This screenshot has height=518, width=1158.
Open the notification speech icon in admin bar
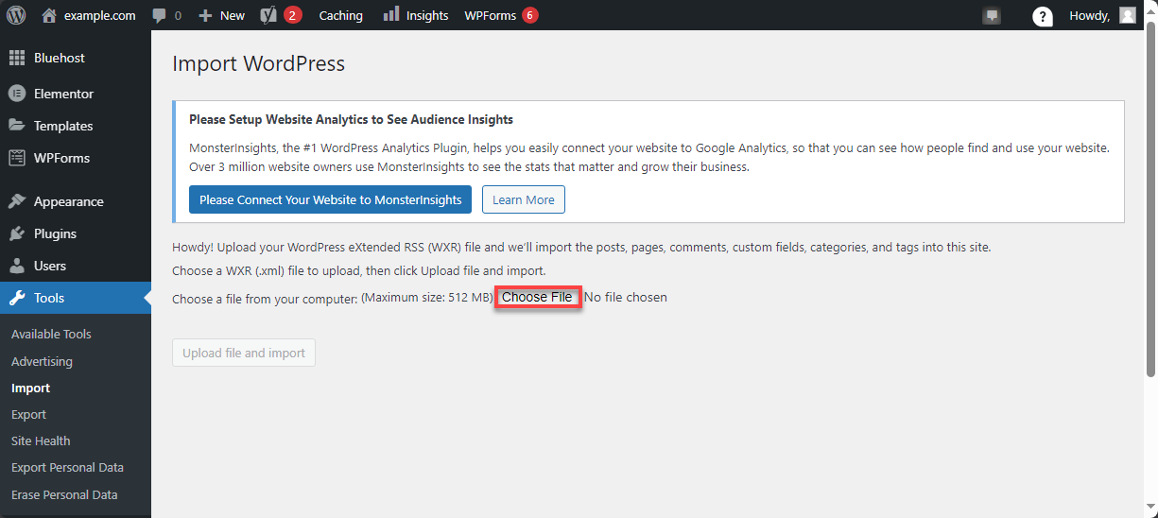click(992, 16)
